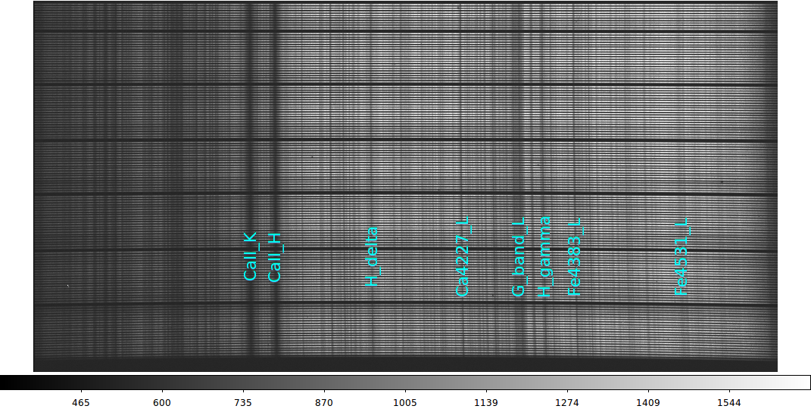The image size is (811, 409).
Task: Click the CaII_K line label
Action: (251, 256)
